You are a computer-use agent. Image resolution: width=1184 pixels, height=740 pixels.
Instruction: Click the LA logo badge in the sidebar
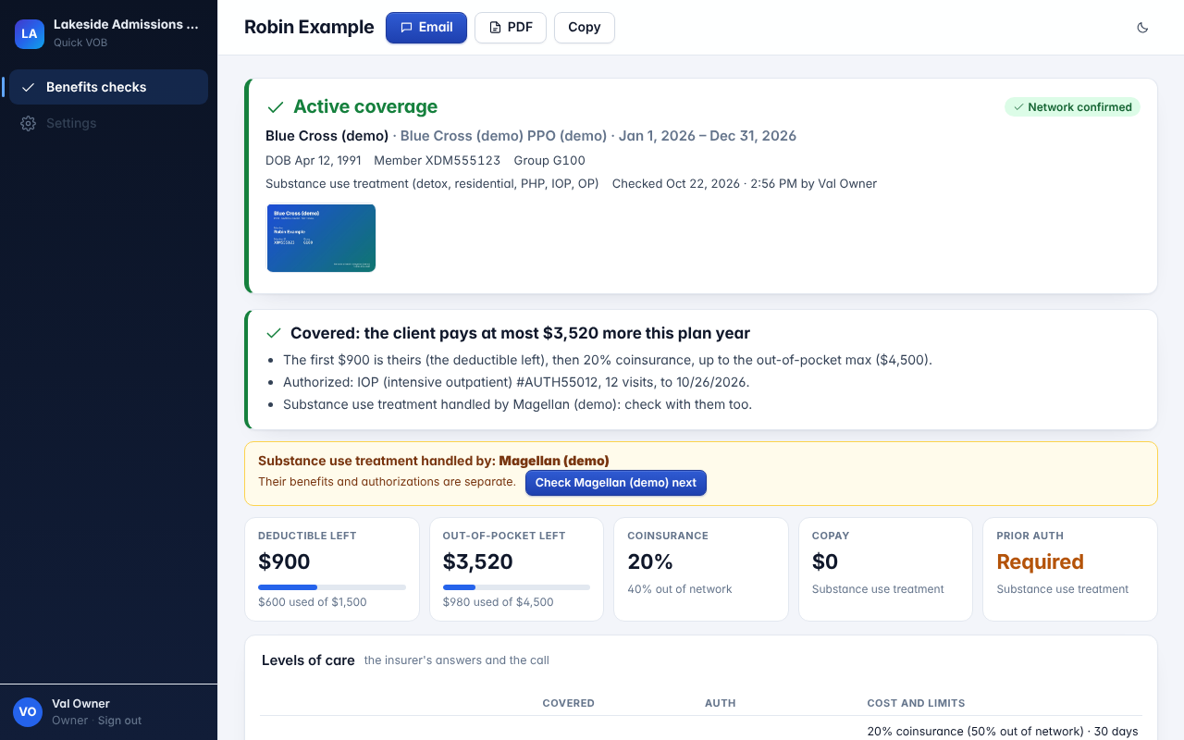[x=30, y=34]
